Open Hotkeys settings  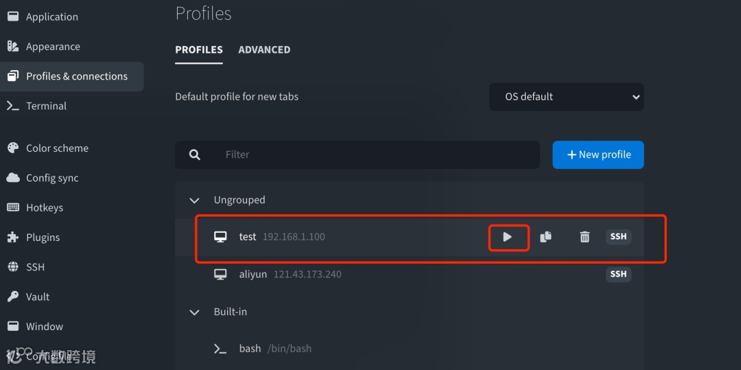(44, 207)
